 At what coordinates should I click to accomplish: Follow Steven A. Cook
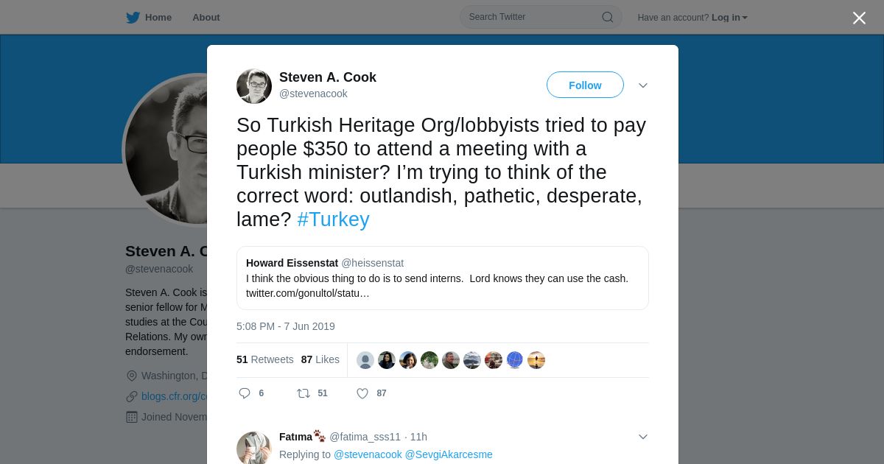coord(585,85)
